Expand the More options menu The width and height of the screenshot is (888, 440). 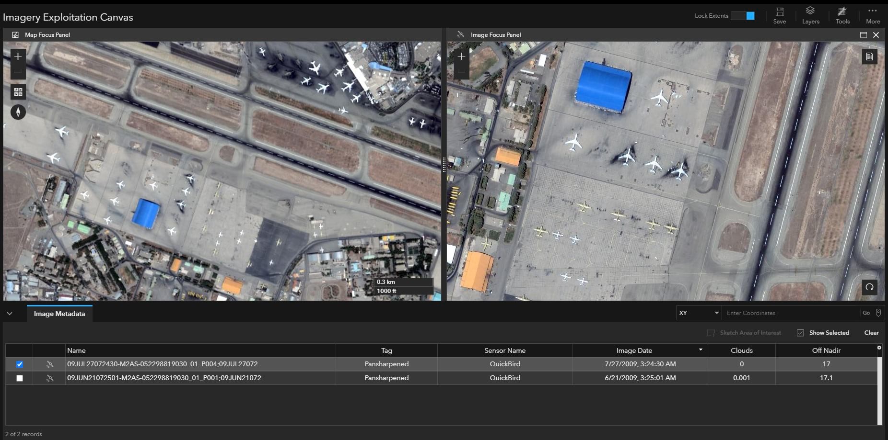(x=873, y=15)
